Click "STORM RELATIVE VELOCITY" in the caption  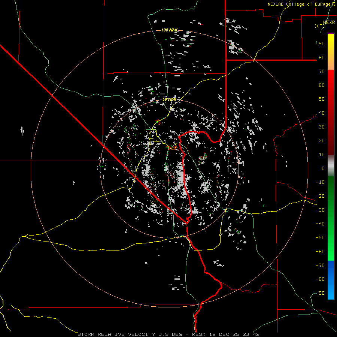[x=116, y=334]
